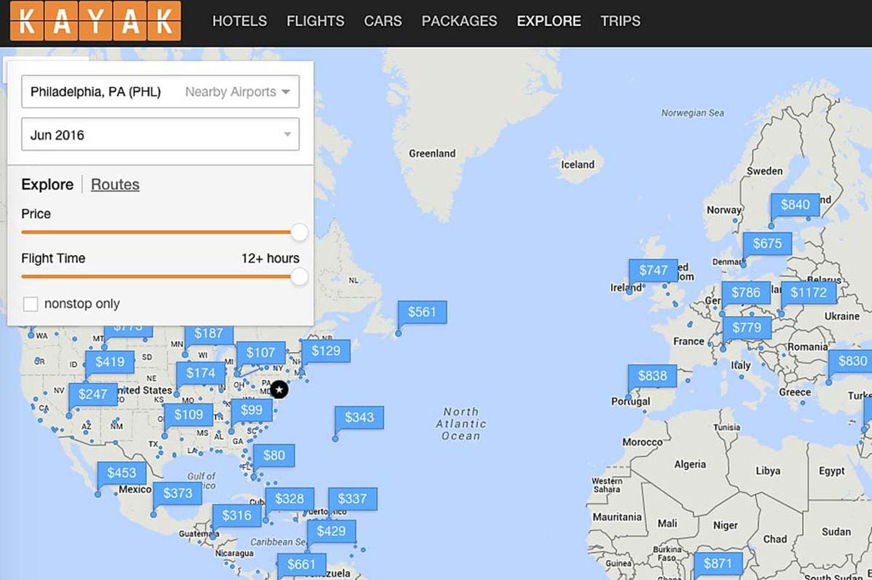Select the $80 price tag over Florida
This screenshot has width=872, height=580.
tap(273, 456)
